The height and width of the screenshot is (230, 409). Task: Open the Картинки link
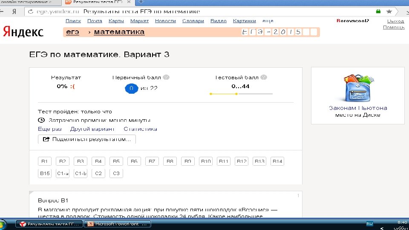[245, 21]
